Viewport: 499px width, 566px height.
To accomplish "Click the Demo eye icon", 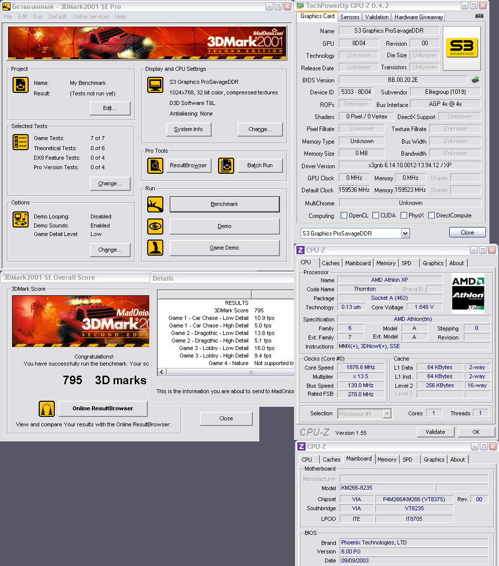I will [155, 227].
